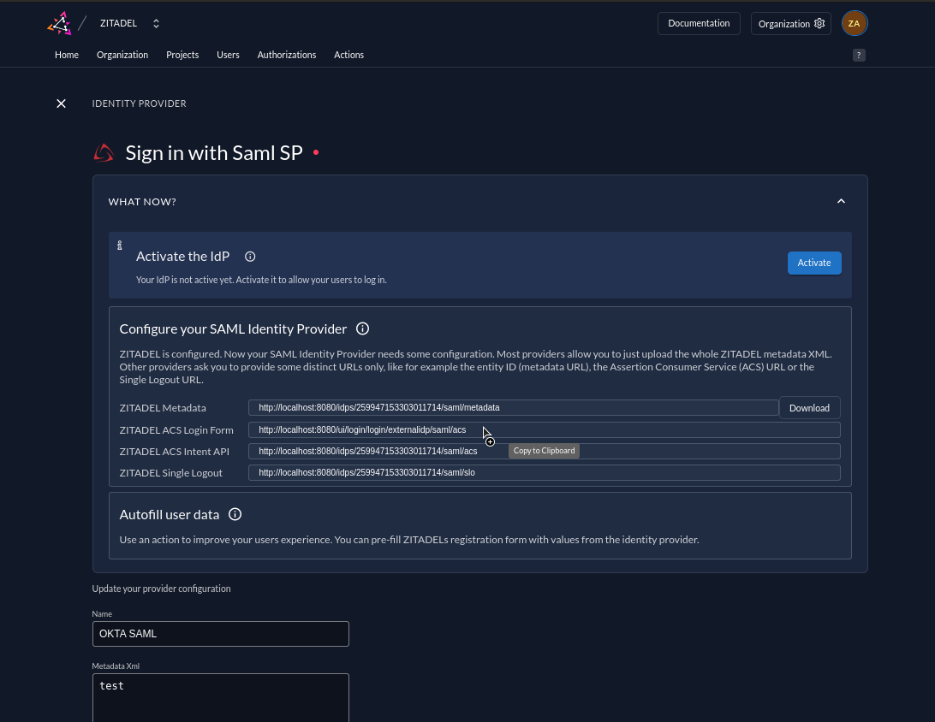Activate the IdP

813,263
